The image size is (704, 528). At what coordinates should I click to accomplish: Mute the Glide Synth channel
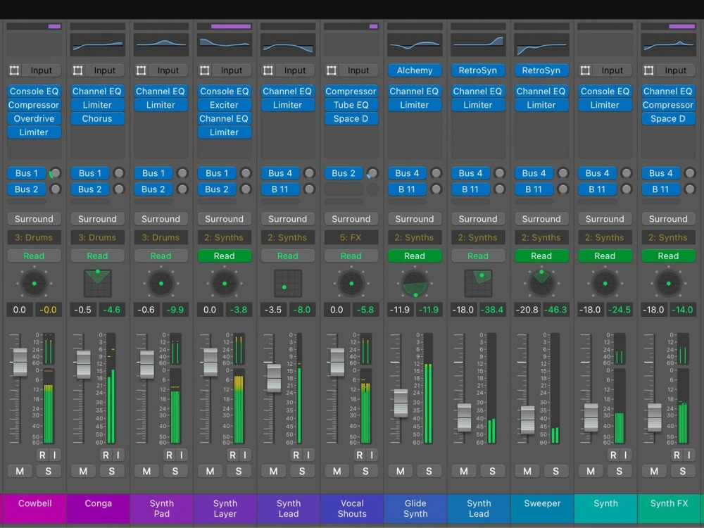(401, 471)
